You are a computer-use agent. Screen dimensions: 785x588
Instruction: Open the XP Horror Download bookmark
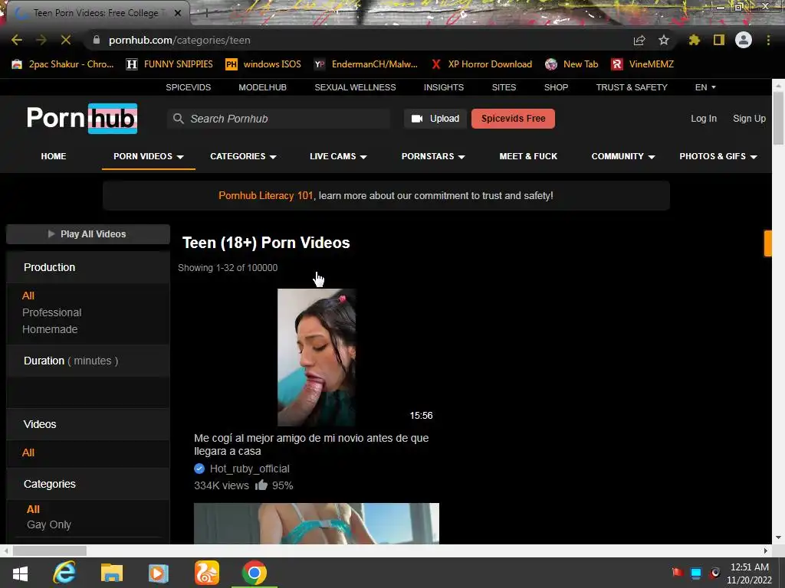coord(481,64)
